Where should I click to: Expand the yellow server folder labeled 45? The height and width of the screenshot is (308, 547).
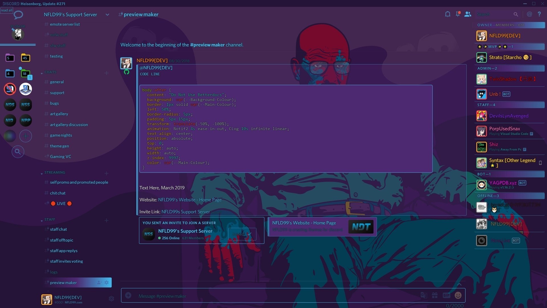[25, 58]
